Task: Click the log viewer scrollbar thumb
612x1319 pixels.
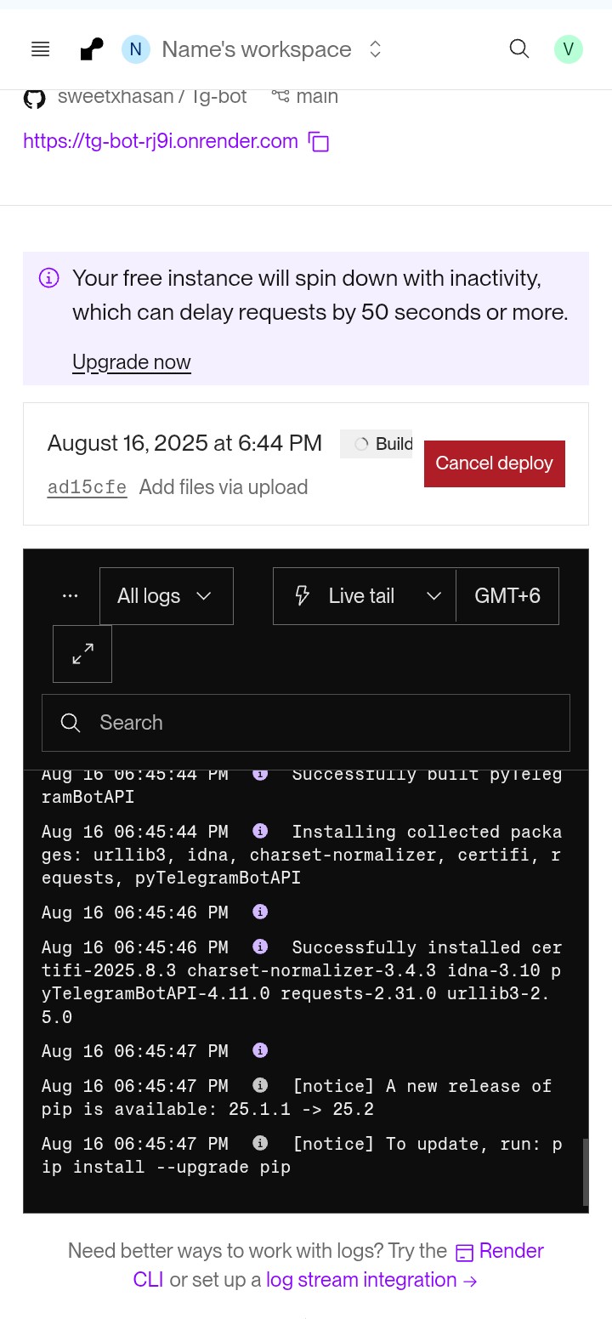Action: pyautogui.click(x=586, y=1172)
